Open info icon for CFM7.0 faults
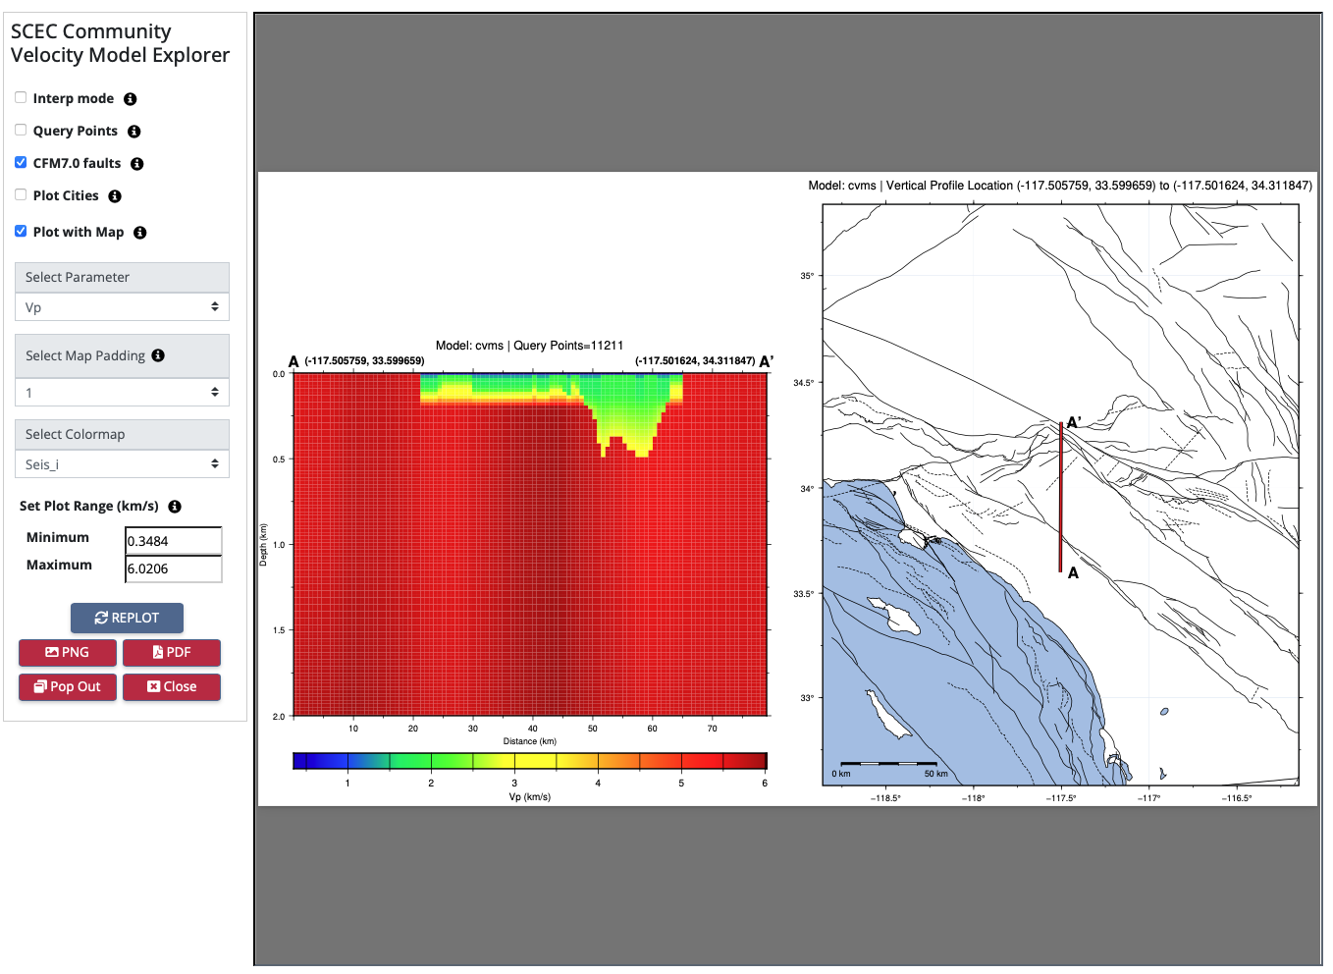The image size is (1333, 974). [x=136, y=164]
